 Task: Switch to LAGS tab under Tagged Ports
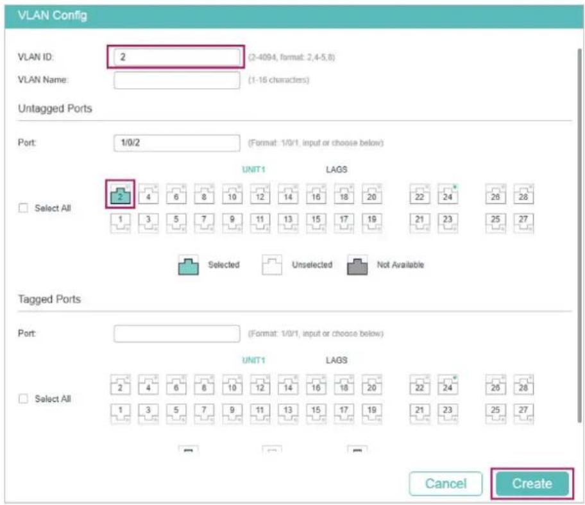tap(337, 360)
